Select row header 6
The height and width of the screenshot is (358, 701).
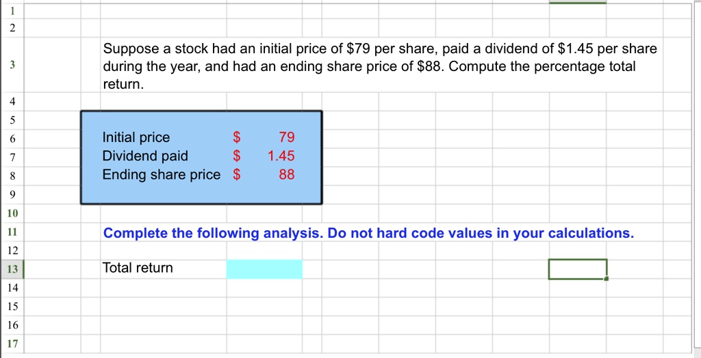tap(12, 139)
